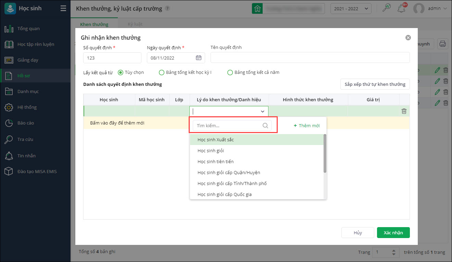Expand the admin account menu
Image resolution: width=452 pixels, height=262 pixels.
click(x=445, y=9)
